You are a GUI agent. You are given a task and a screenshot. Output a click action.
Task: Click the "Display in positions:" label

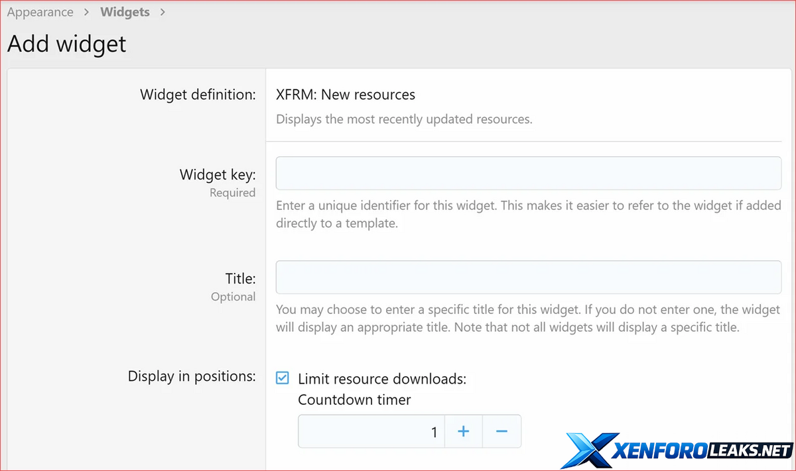pyautogui.click(x=192, y=376)
